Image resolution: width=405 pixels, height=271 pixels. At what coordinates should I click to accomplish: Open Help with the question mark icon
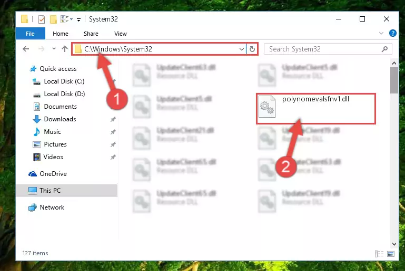pos(392,33)
